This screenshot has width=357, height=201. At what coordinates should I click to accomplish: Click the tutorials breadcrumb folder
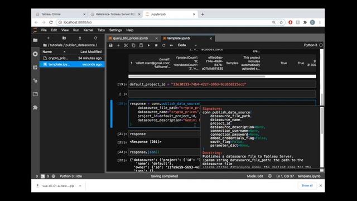tap(56, 45)
